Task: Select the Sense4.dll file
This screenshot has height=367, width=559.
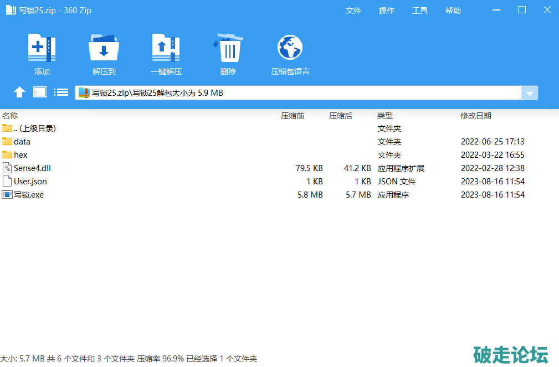Action: 32,168
